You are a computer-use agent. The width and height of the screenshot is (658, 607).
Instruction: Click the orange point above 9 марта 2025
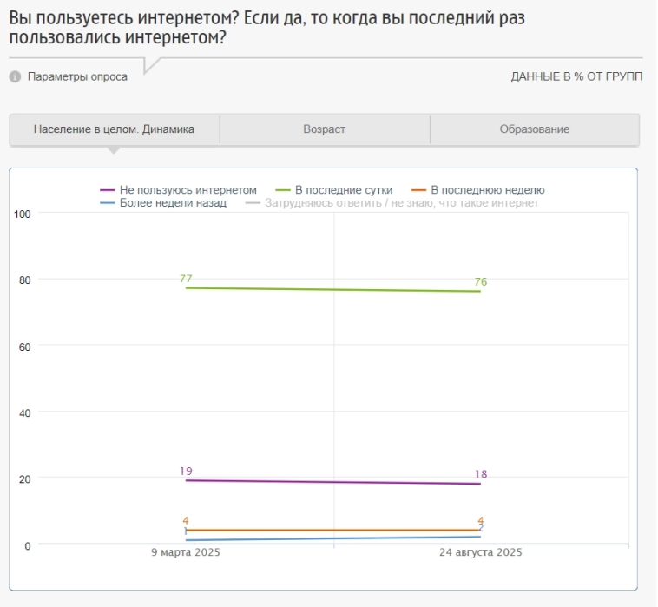point(186,530)
